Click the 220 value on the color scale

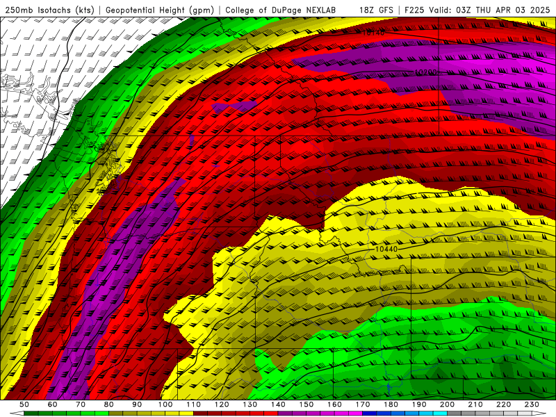(503, 404)
